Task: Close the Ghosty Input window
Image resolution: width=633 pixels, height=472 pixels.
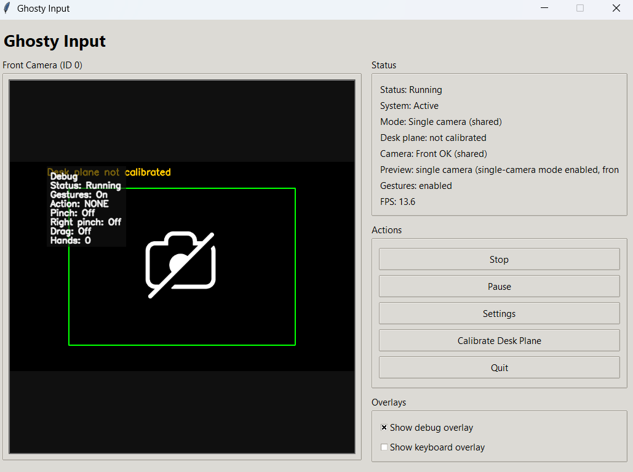Action: (x=616, y=8)
